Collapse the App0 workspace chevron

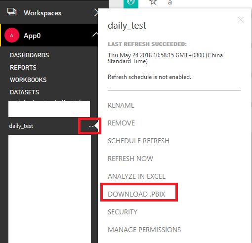point(95,35)
